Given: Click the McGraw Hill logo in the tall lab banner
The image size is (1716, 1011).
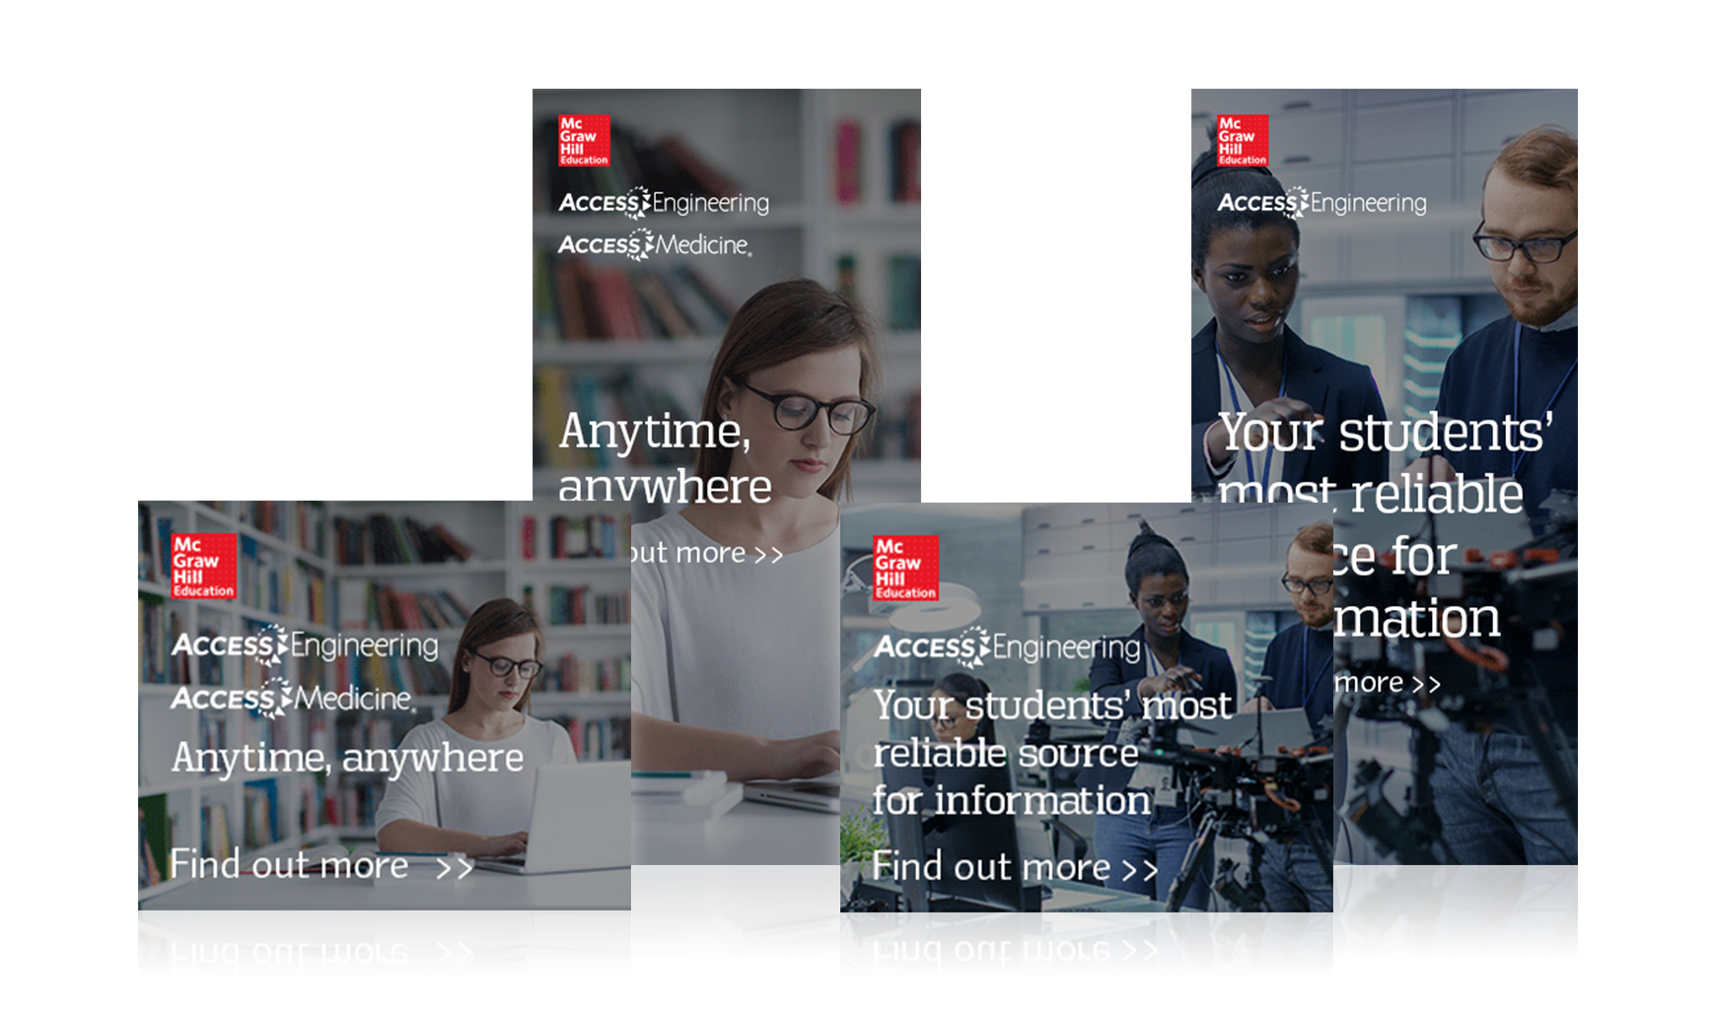Looking at the screenshot, I should 1242,141.
